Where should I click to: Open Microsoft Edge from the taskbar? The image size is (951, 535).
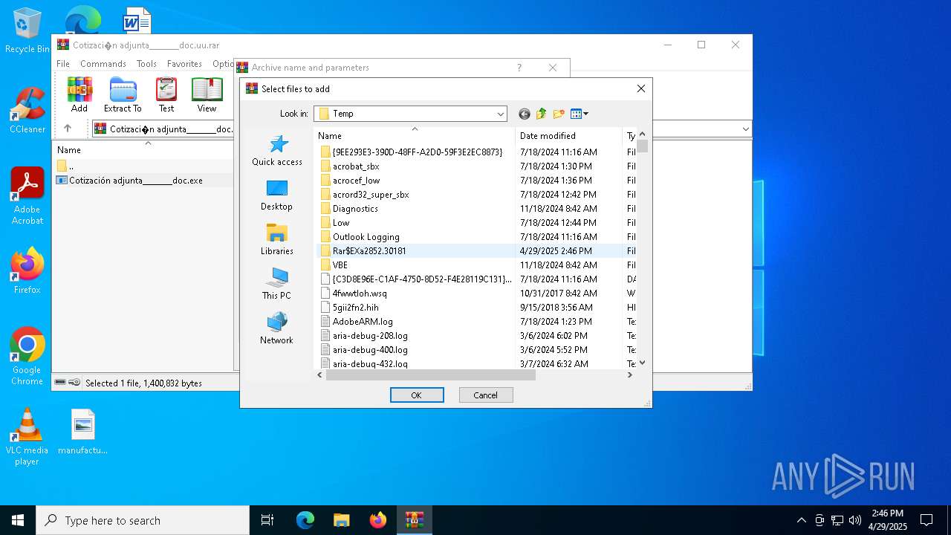(x=305, y=520)
